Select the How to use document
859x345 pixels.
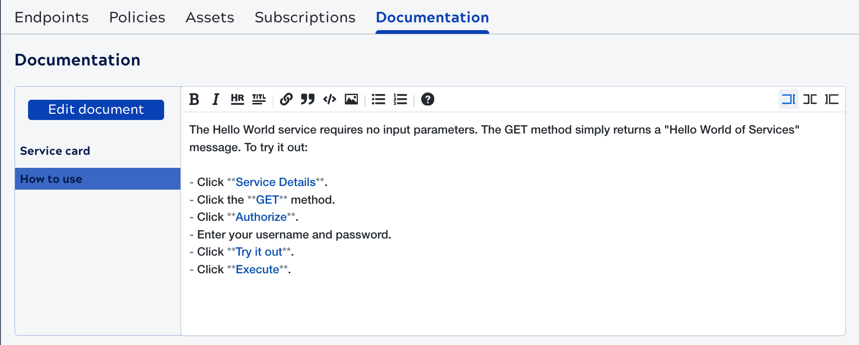98,179
